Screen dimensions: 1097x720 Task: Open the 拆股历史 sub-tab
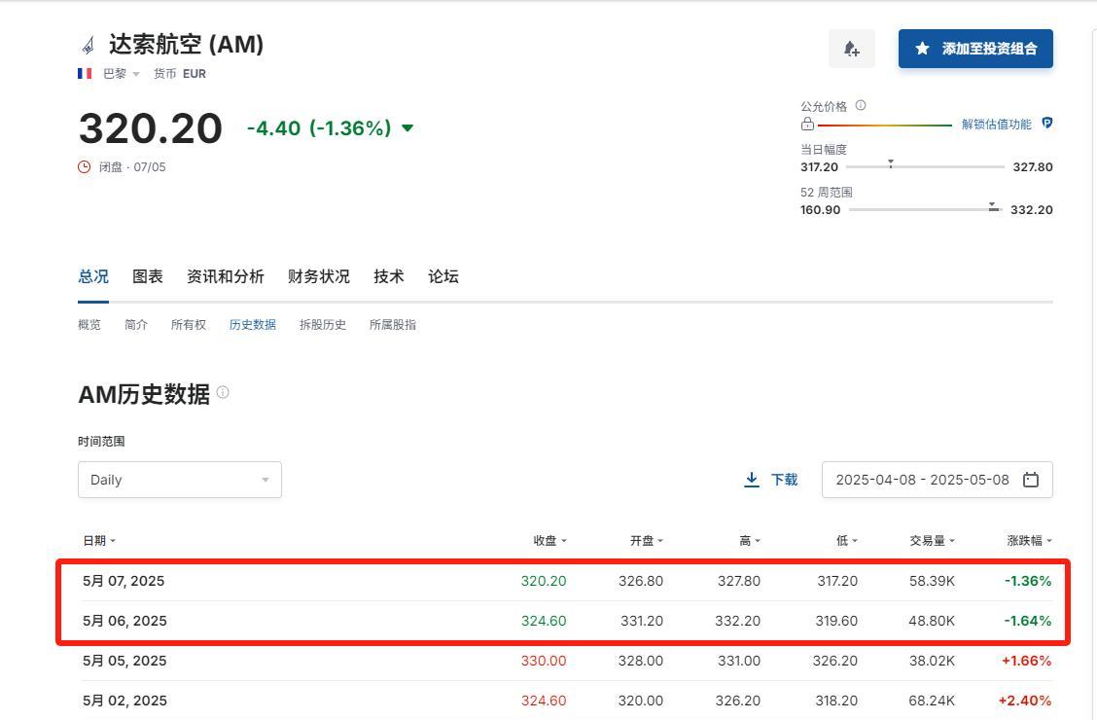323,325
